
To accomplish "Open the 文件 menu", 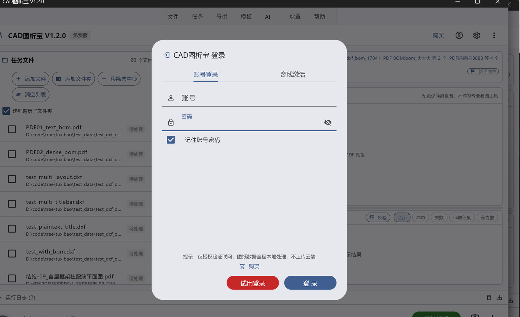I will pyautogui.click(x=173, y=17).
